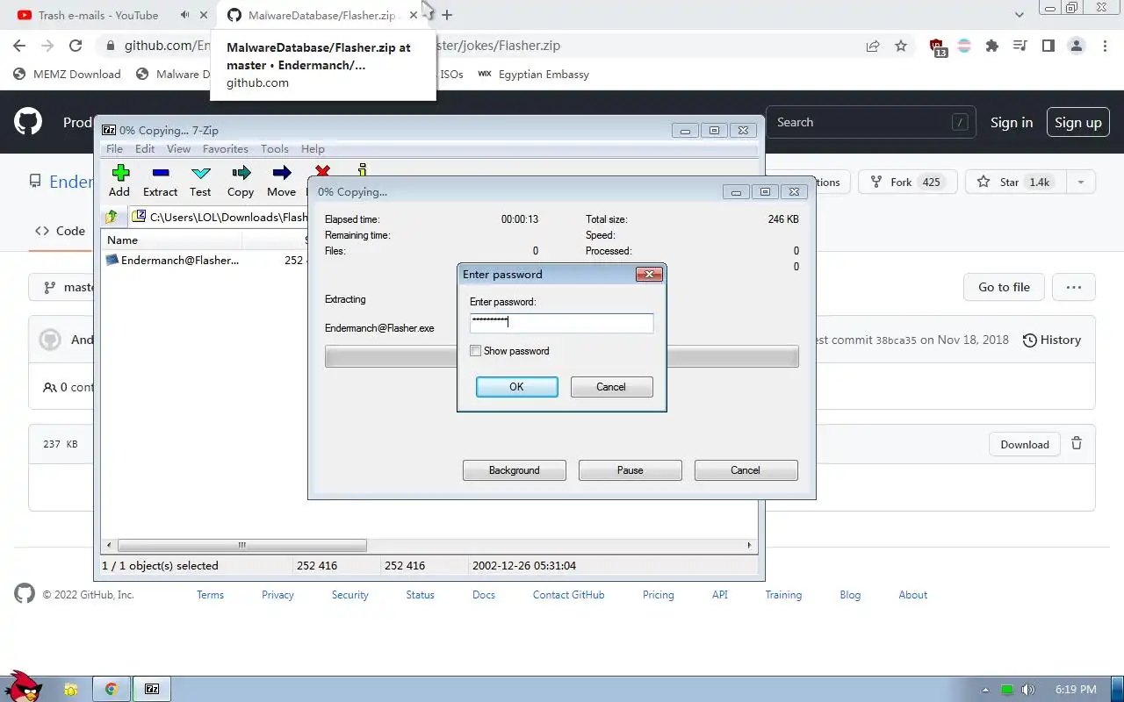The width and height of the screenshot is (1124, 702).
Task: Click the GitHub logo in the header
Action: coord(28,122)
